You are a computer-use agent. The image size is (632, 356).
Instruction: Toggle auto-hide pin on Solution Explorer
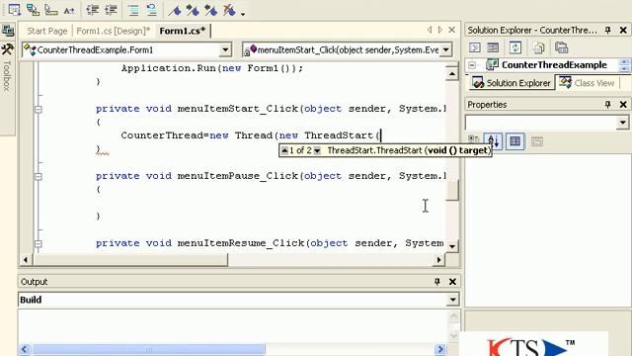tap(608, 30)
